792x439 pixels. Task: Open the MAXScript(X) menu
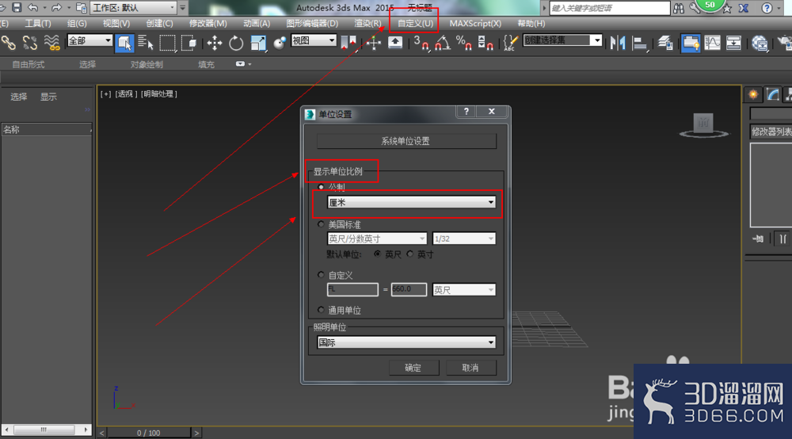475,23
